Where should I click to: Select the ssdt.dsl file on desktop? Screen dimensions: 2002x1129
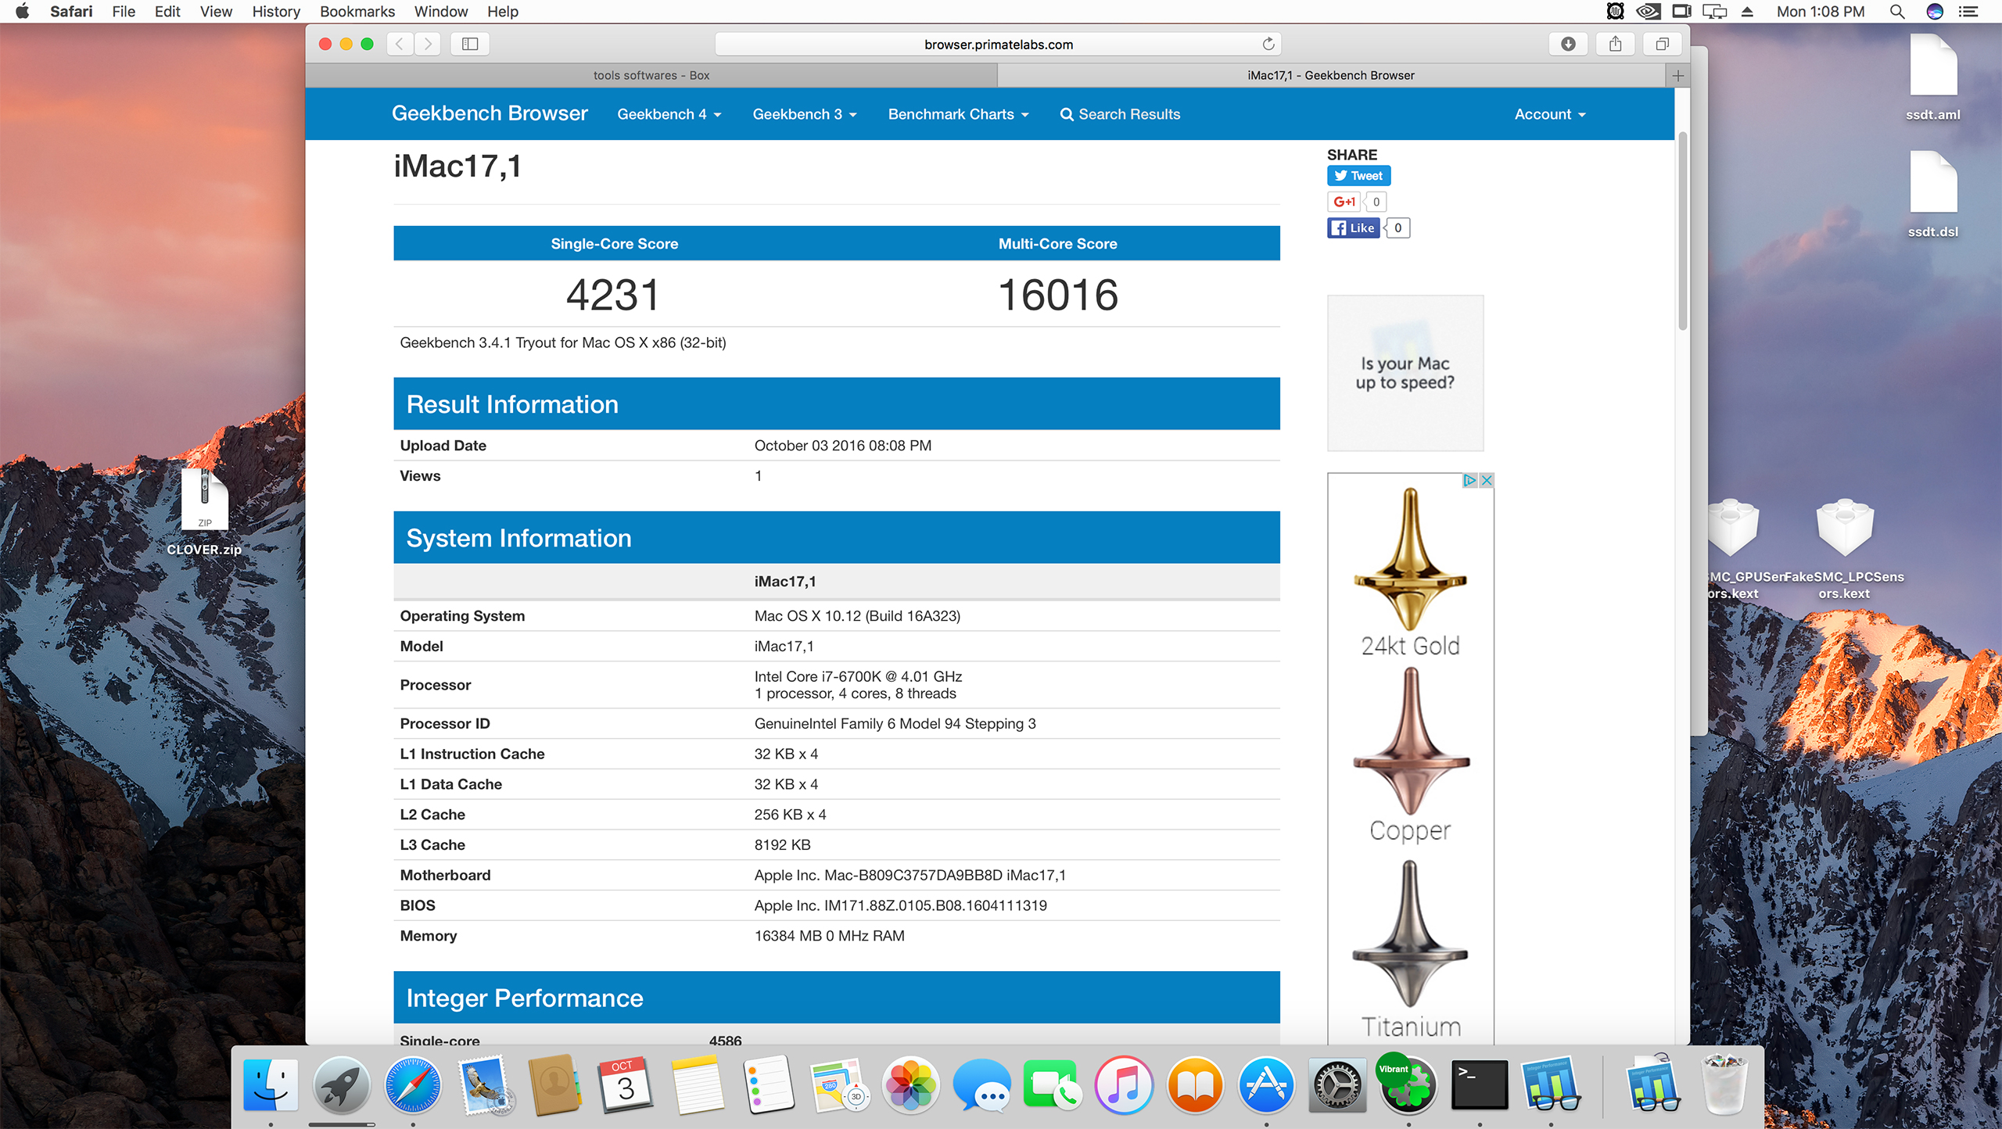click(1932, 195)
